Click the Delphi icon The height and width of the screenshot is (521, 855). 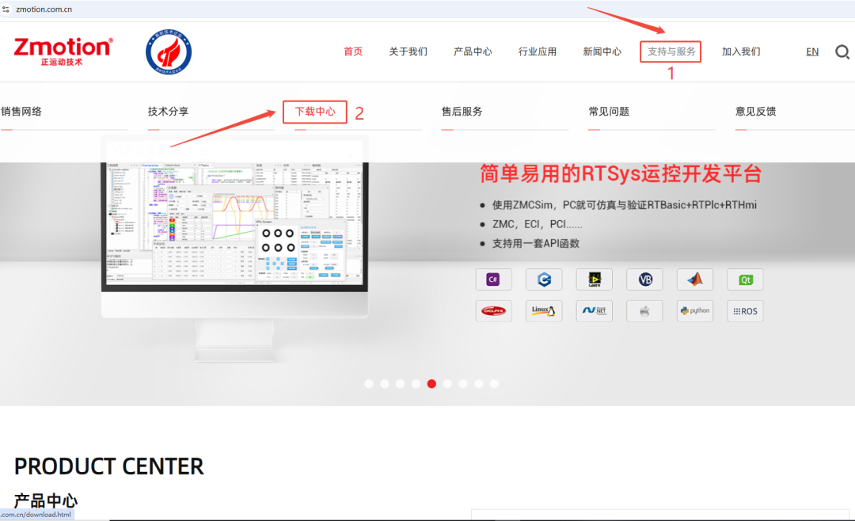[493, 310]
